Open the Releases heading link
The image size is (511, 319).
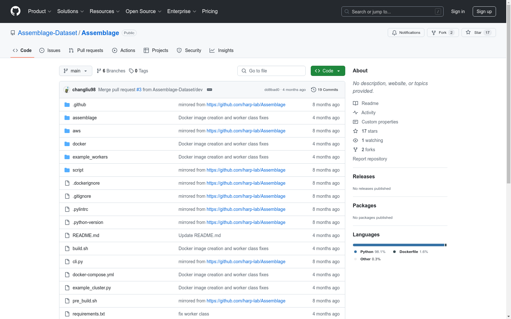364,176
